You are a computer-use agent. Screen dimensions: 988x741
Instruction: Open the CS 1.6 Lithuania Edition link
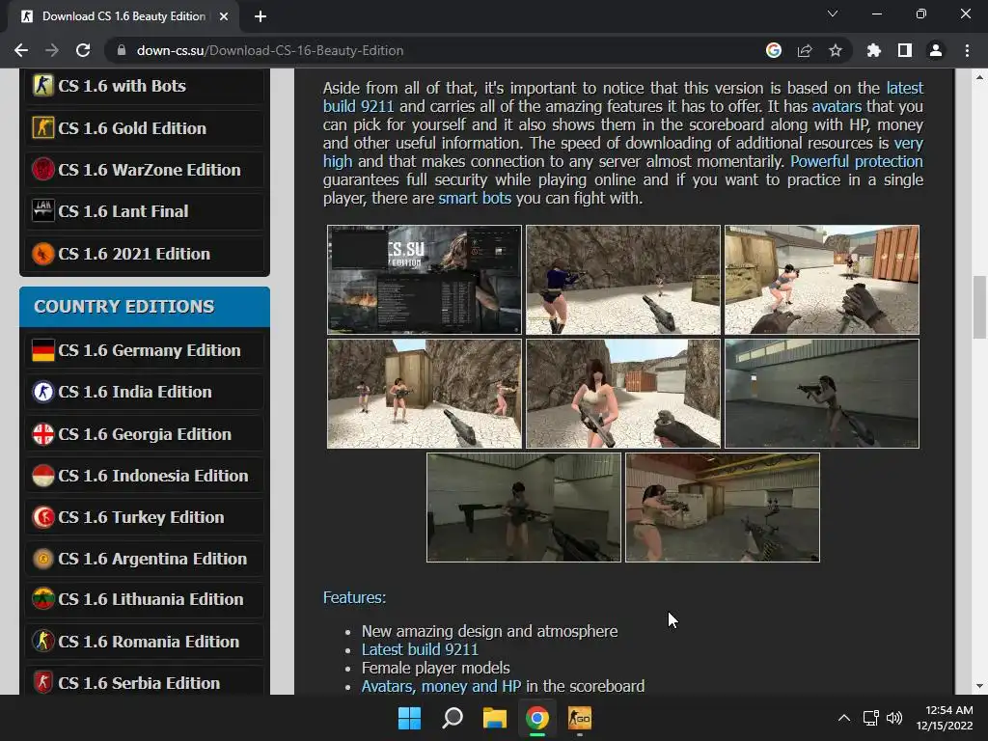(x=151, y=599)
